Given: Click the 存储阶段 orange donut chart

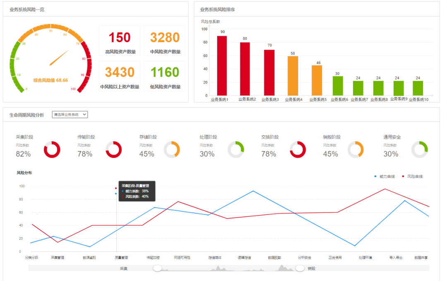Looking at the screenshot, I should click(172, 150).
